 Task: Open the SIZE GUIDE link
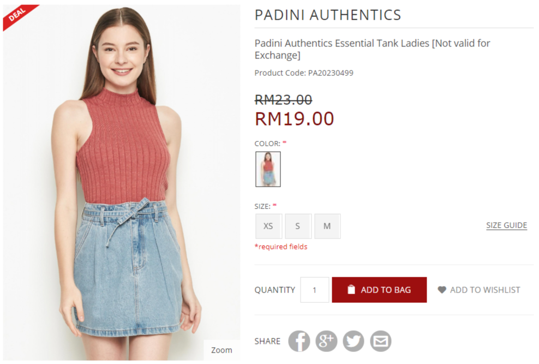click(x=506, y=225)
